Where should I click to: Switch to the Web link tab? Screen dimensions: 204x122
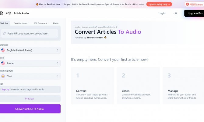tap(4, 23)
